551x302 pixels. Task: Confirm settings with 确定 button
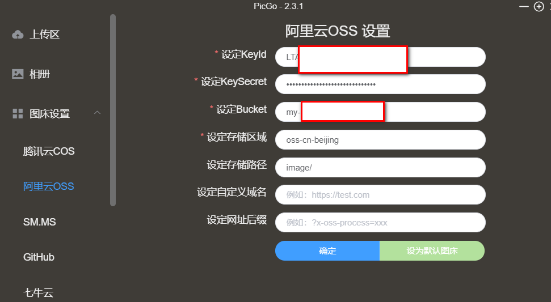327,251
